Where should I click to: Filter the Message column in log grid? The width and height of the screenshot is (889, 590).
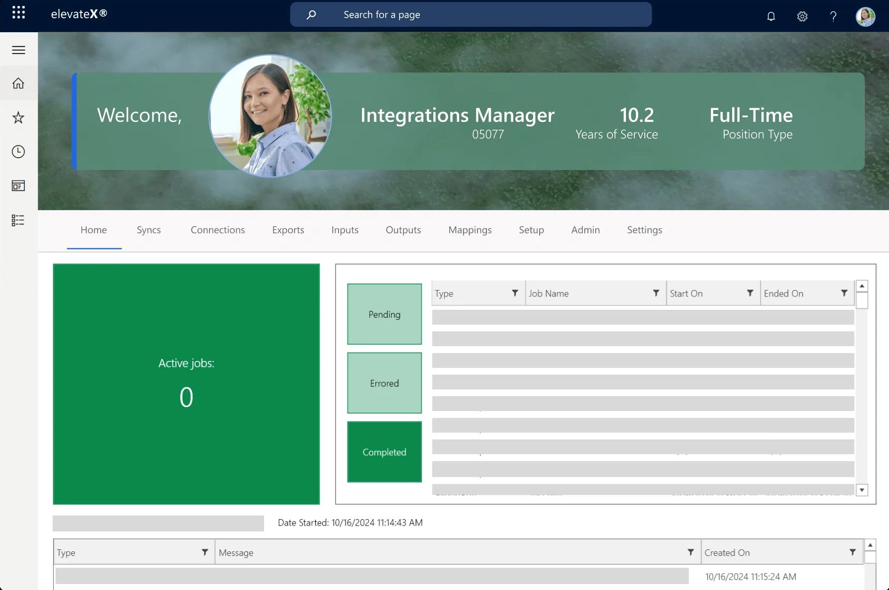tap(690, 552)
